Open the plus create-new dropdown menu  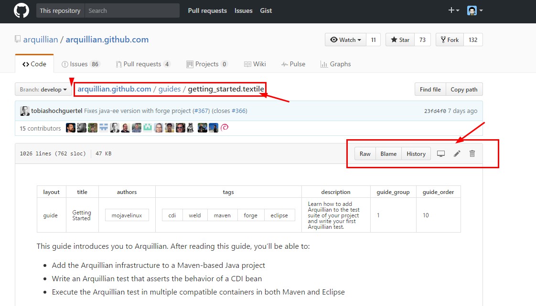tap(454, 10)
